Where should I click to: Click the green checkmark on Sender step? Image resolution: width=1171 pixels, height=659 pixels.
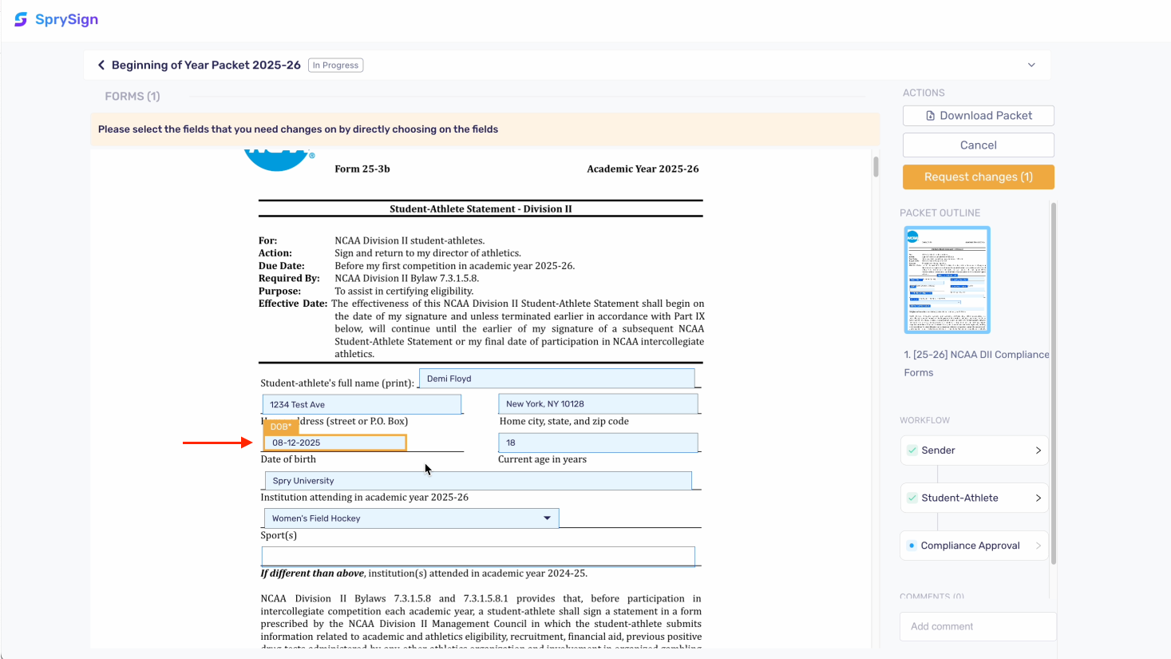(x=911, y=450)
